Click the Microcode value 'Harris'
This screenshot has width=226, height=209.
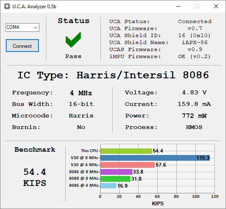click(81, 116)
